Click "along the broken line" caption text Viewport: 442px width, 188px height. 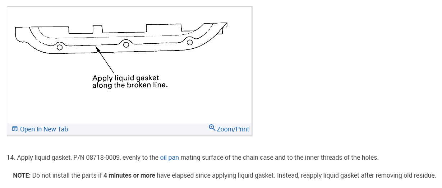130,86
